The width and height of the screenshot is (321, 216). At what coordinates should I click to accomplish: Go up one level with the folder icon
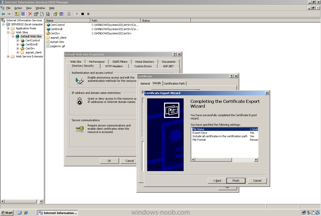17,14
